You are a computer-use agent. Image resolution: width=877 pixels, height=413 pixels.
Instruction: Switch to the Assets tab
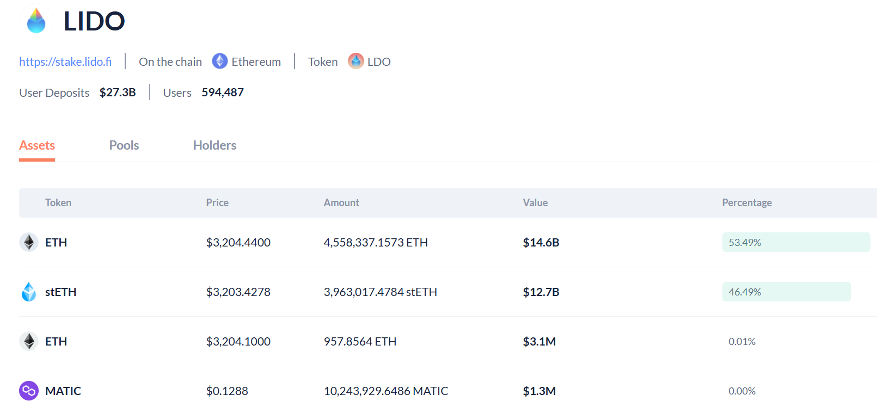(x=37, y=145)
